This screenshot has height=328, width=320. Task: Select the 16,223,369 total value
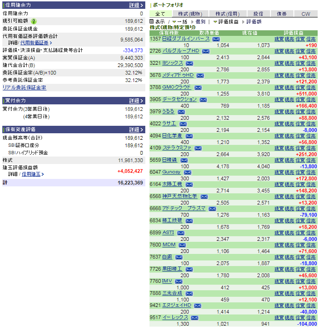[130, 183]
